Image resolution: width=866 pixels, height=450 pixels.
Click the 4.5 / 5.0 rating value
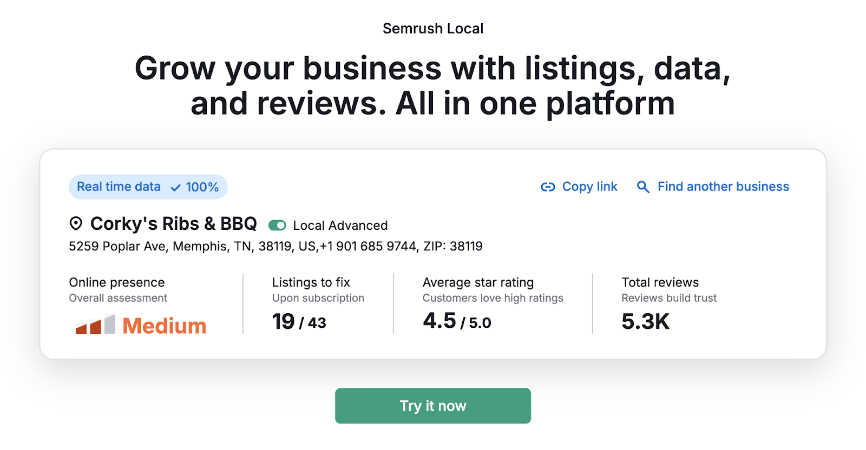click(x=457, y=321)
